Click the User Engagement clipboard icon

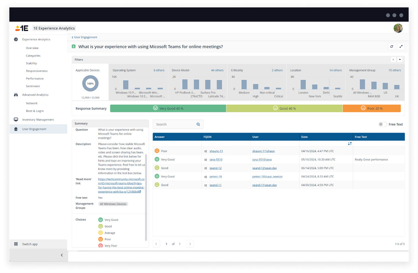(16, 129)
